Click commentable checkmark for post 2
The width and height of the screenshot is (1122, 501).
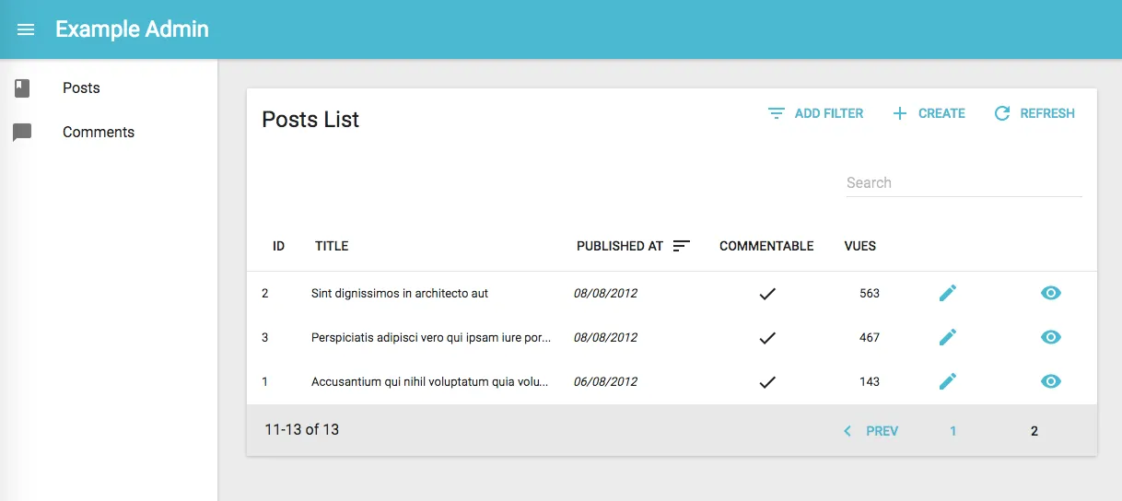[x=766, y=294]
